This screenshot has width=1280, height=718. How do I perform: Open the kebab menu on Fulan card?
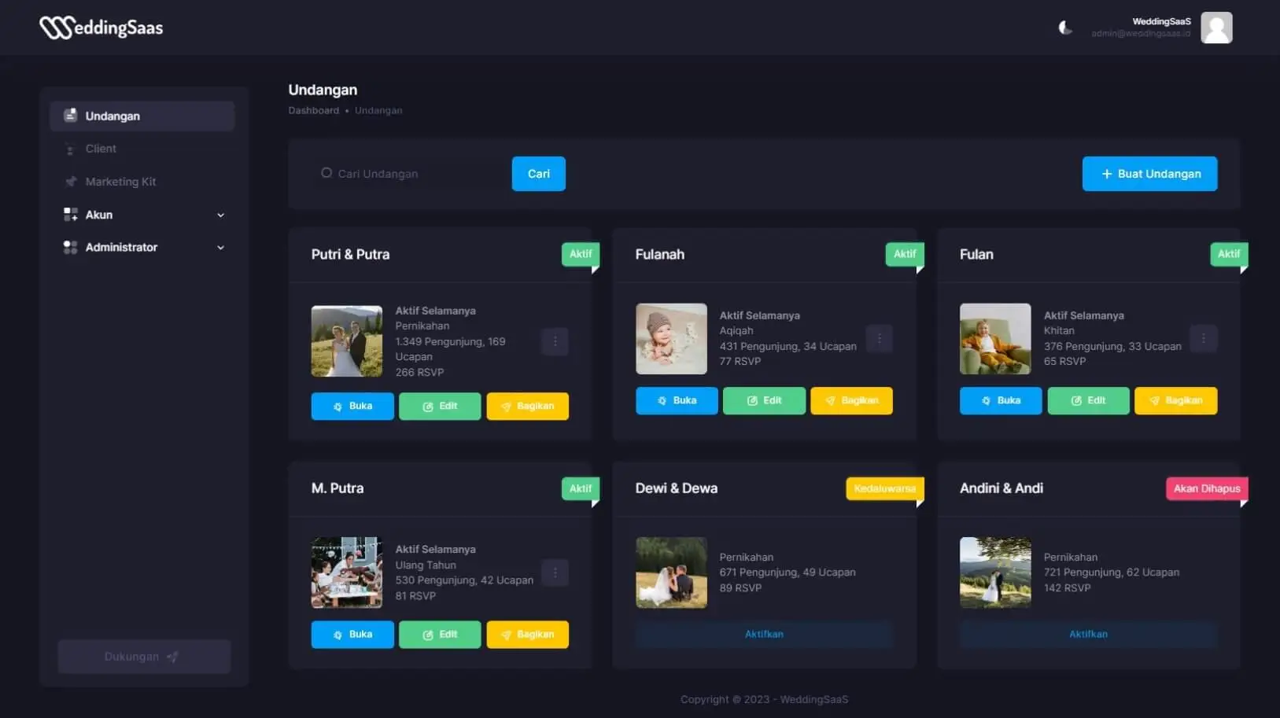[1204, 338]
